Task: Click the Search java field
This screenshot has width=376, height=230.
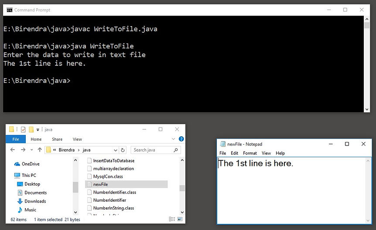Action: (x=156, y=150)
